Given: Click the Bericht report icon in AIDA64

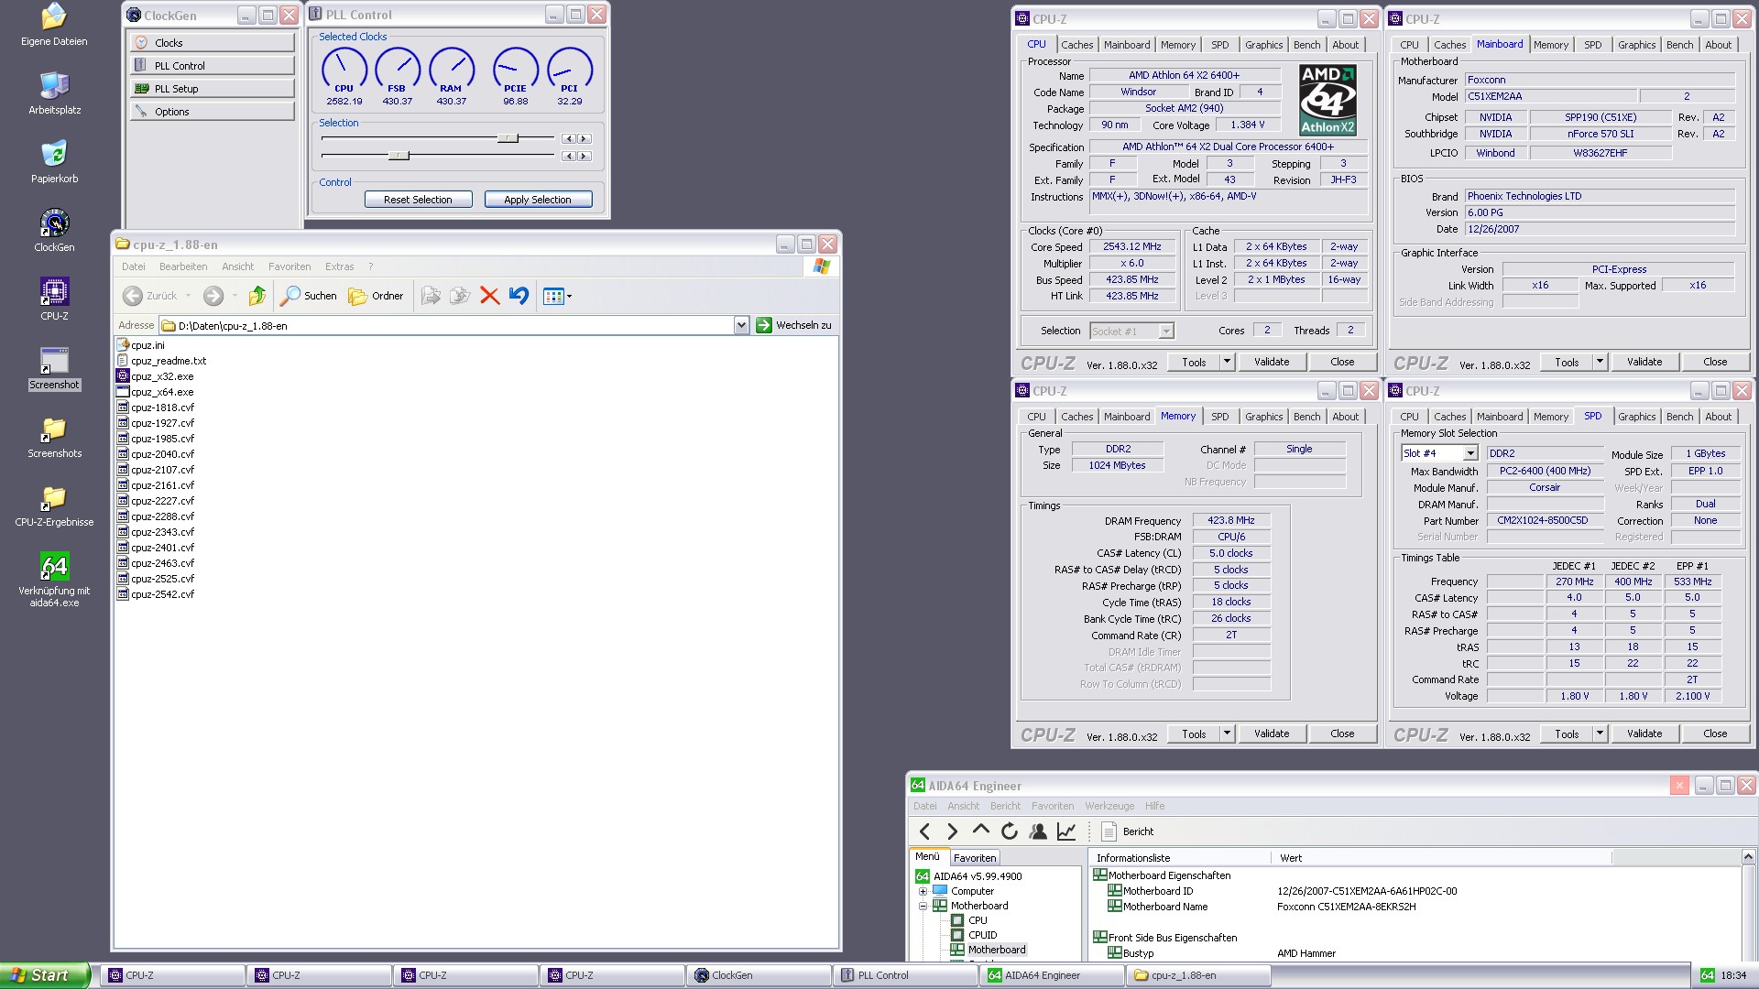Looking at the screenshot, I should click(1109, 831).
